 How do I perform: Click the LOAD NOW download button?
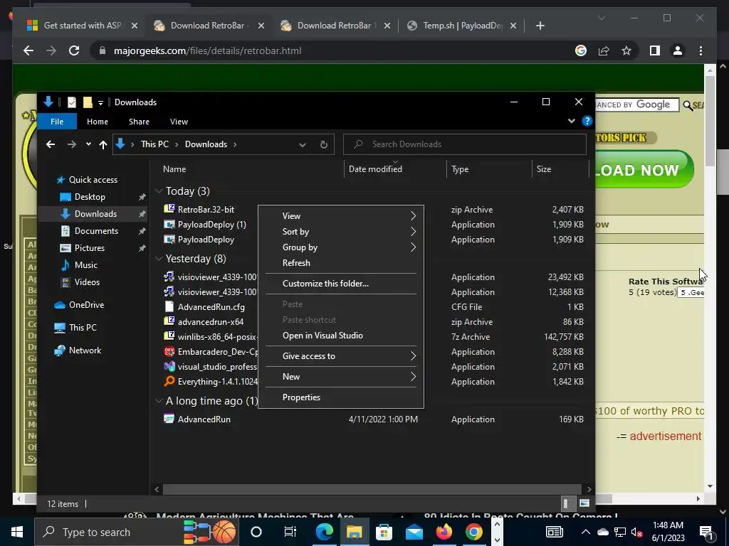pos(644,170)
